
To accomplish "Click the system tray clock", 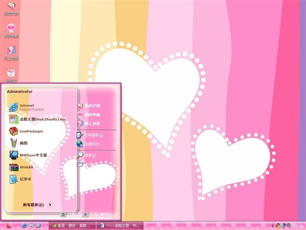I will tap(298, 226).
